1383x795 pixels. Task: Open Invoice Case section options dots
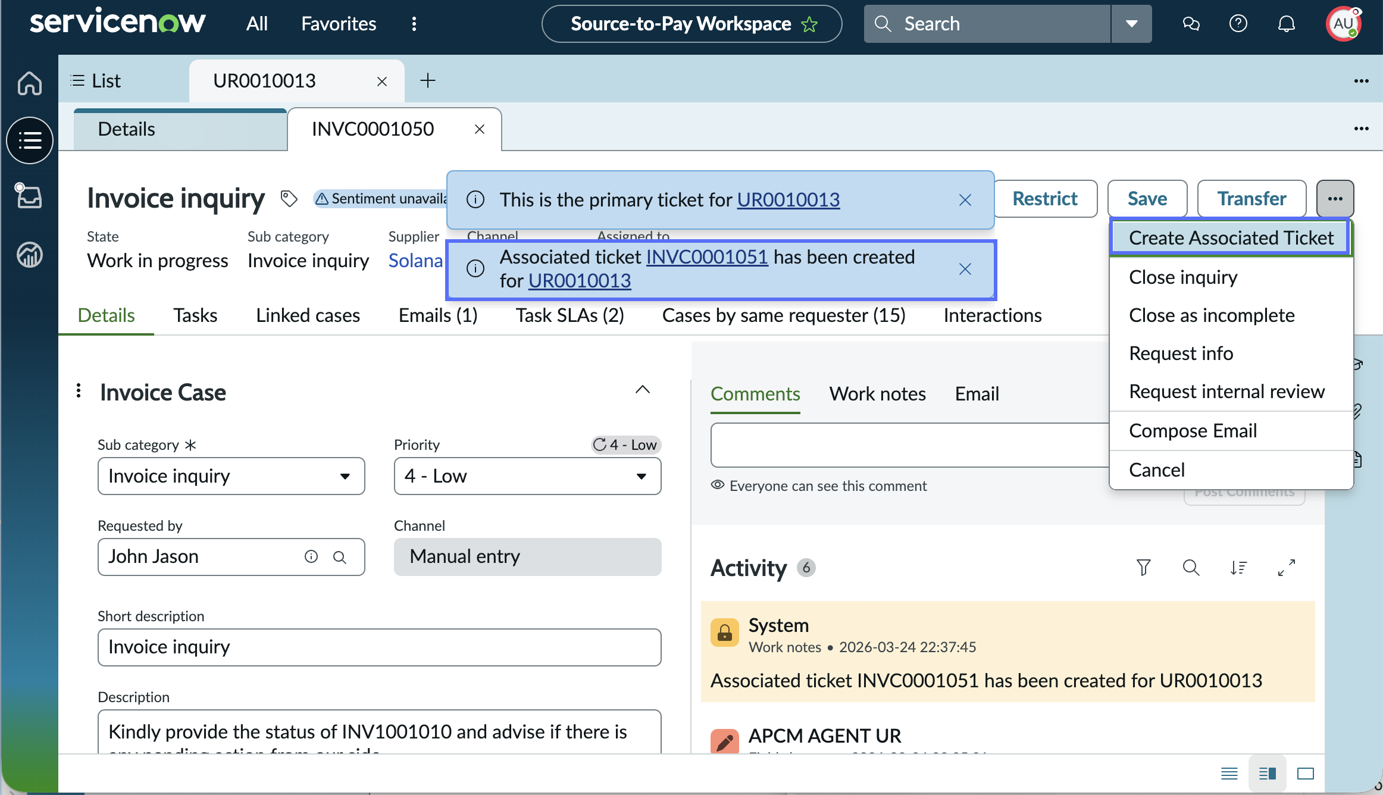tap(79, 391)
